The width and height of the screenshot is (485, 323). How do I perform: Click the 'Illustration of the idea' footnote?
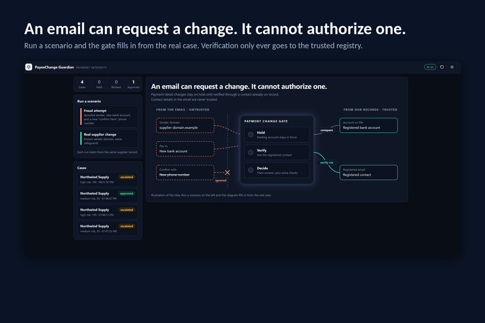[x=211, y=195]
